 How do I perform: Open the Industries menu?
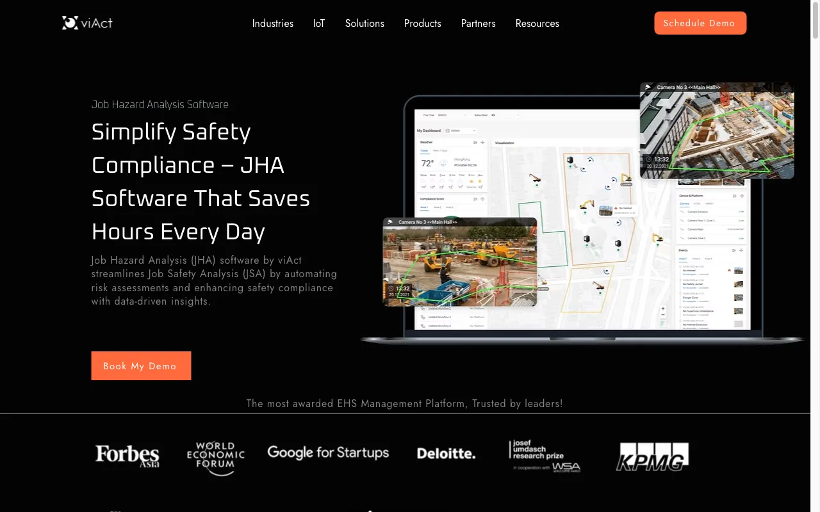tap(273, 24)
